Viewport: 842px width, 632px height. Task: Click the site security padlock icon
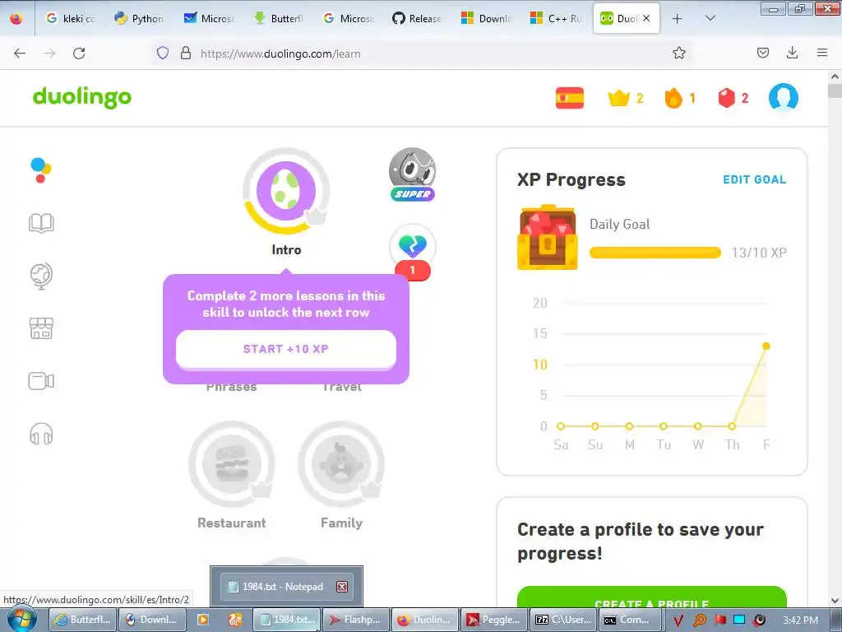click(186, 53)
